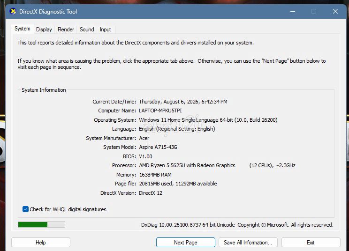This screenshot has height=251, width=349.
Task: Click the DirectX Version label
Action: pyautogui.click(x=118, y=193)
